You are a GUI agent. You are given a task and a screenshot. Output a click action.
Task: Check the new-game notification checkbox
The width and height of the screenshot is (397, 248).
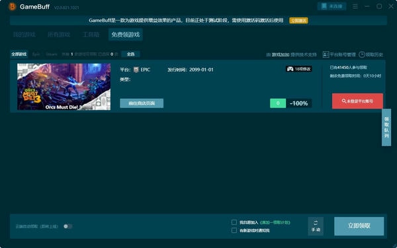(234, 230)
